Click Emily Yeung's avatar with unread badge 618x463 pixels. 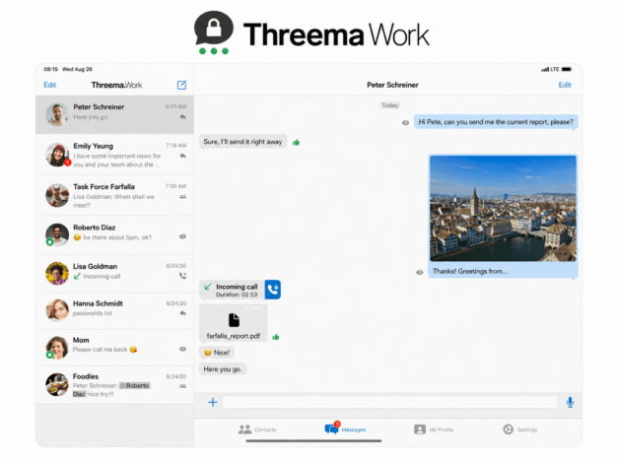tap(57, 155)
